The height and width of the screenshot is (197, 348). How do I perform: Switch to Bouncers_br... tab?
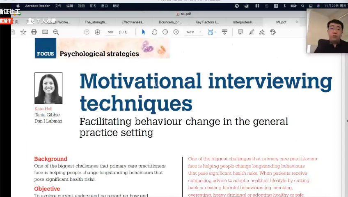click(170, 22)
